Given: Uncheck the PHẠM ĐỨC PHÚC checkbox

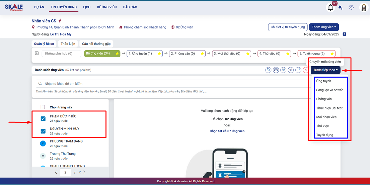Looking at the screenshot, I should pos(43,118).
